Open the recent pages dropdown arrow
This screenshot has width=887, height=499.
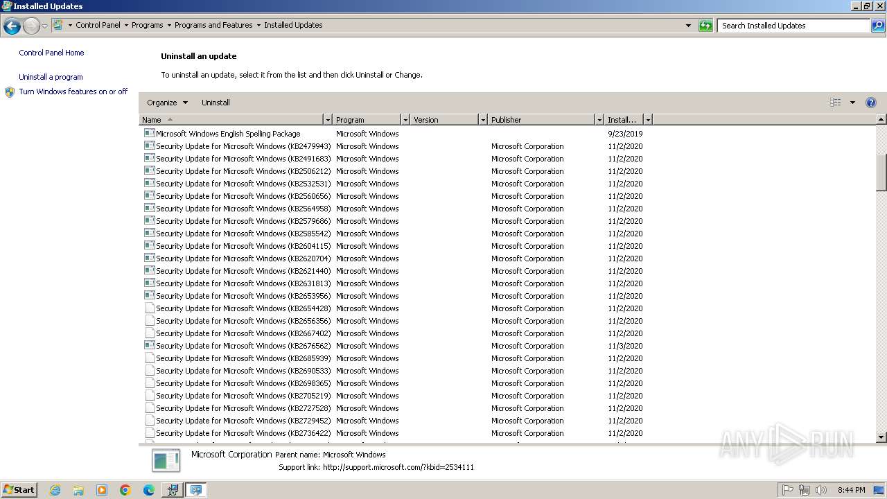pos(44,26)
